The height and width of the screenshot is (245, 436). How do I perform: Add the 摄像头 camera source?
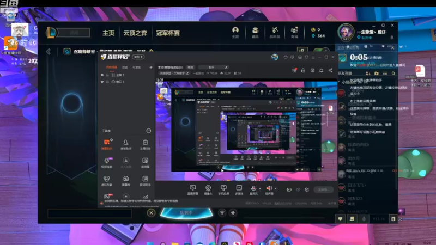[208, 190]
